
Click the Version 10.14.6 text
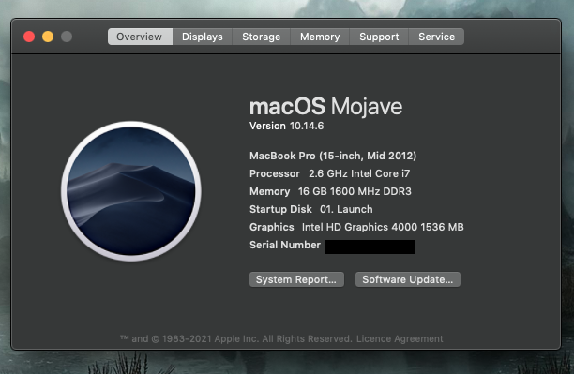[287, 126]
